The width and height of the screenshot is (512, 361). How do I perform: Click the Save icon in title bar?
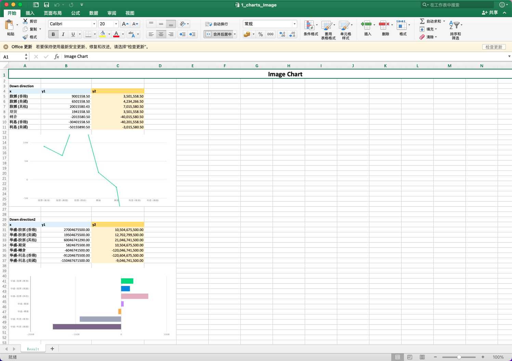point(47,5)
